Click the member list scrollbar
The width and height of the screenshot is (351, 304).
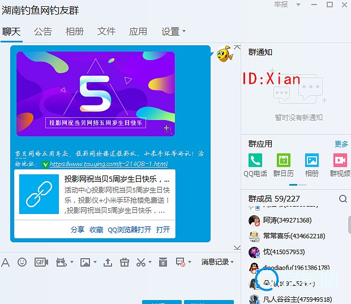349,225
